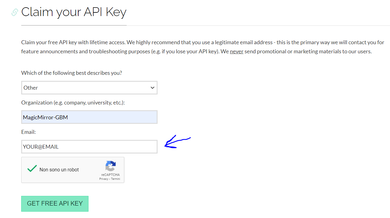
Task: Focus the Organization field containing MagicMirror-GBM
Action: (89, 117)
